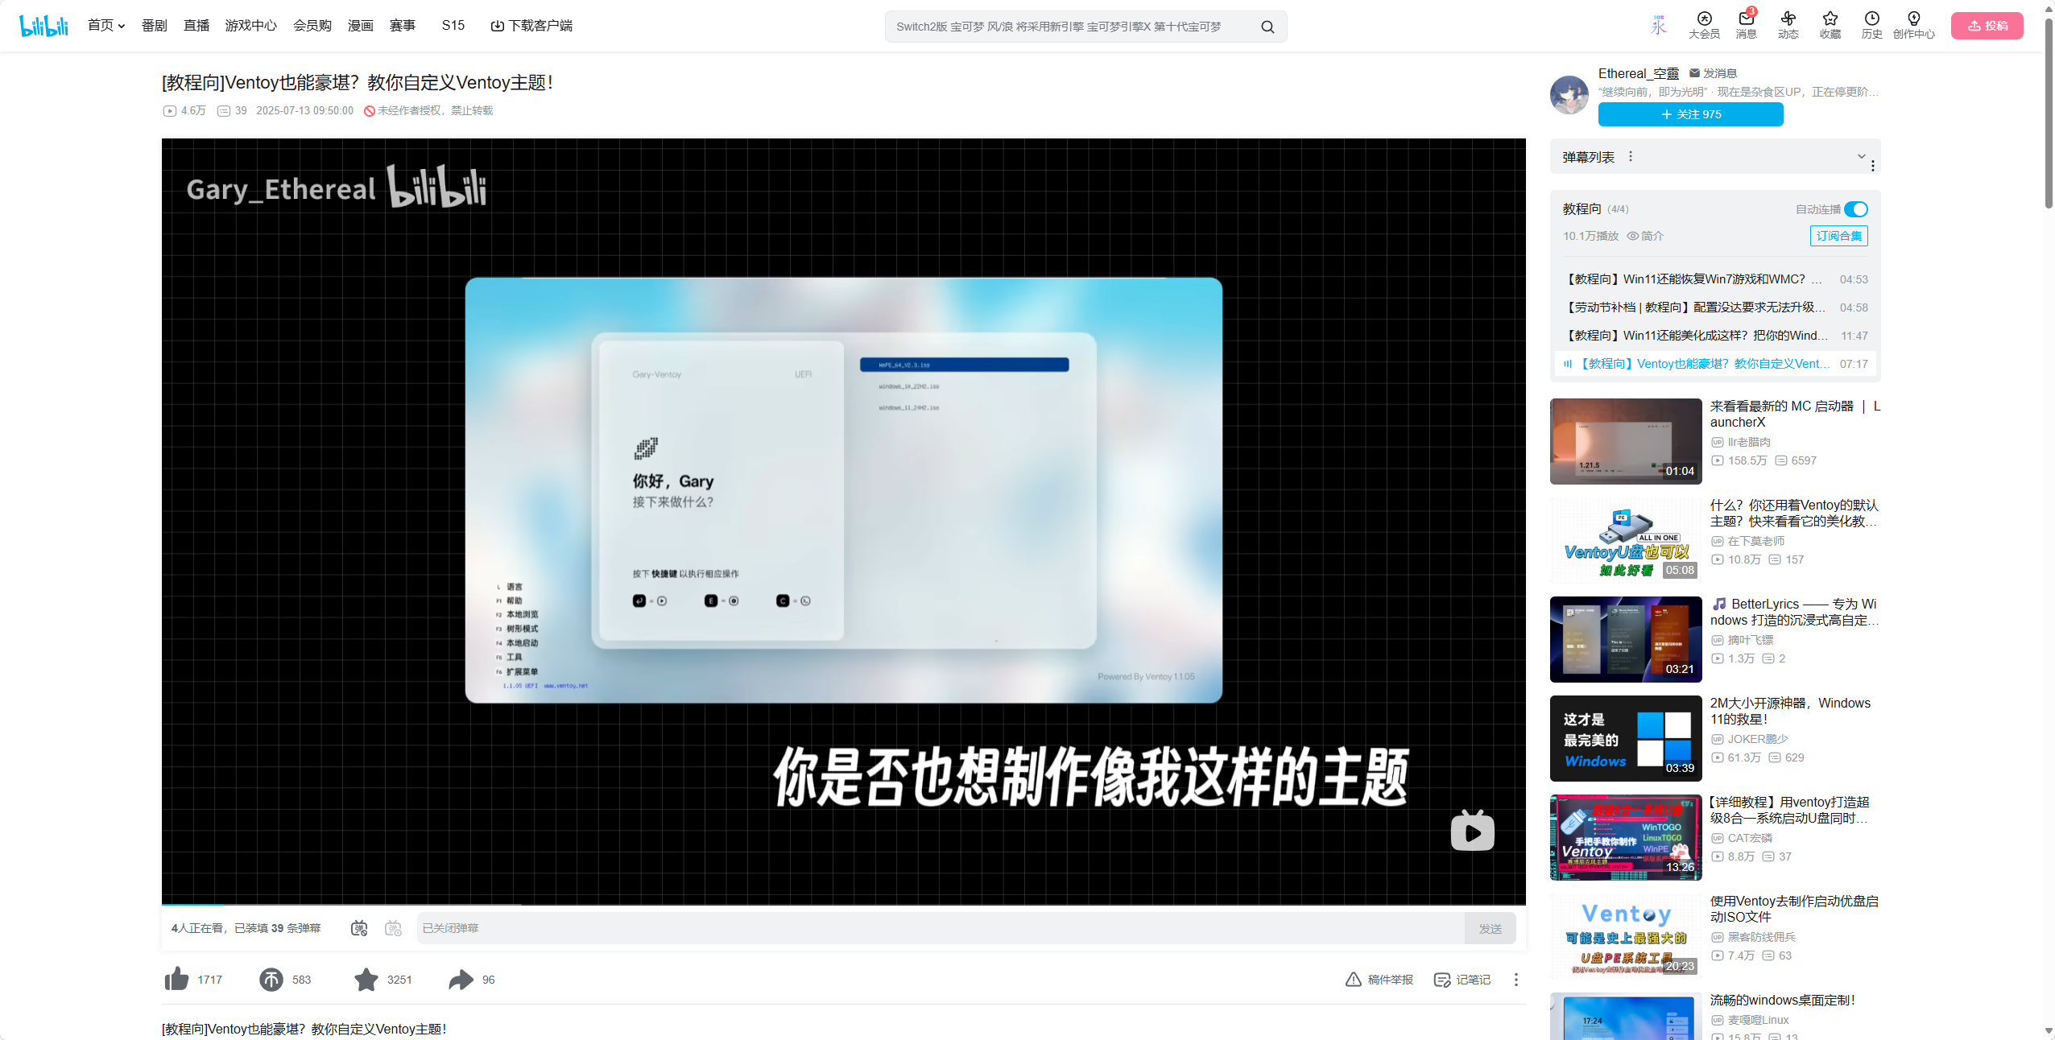The image size is (2055, 1040).
Task: Open the 漫画 menu item
Action: [x=361, y=26]
